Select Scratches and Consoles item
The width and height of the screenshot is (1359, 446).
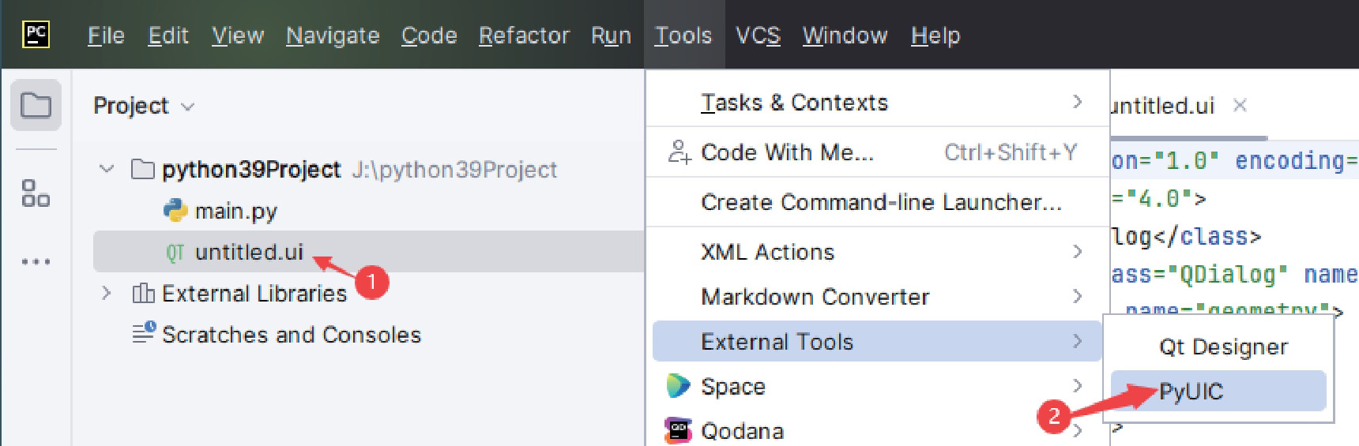(x=291, y=335)
